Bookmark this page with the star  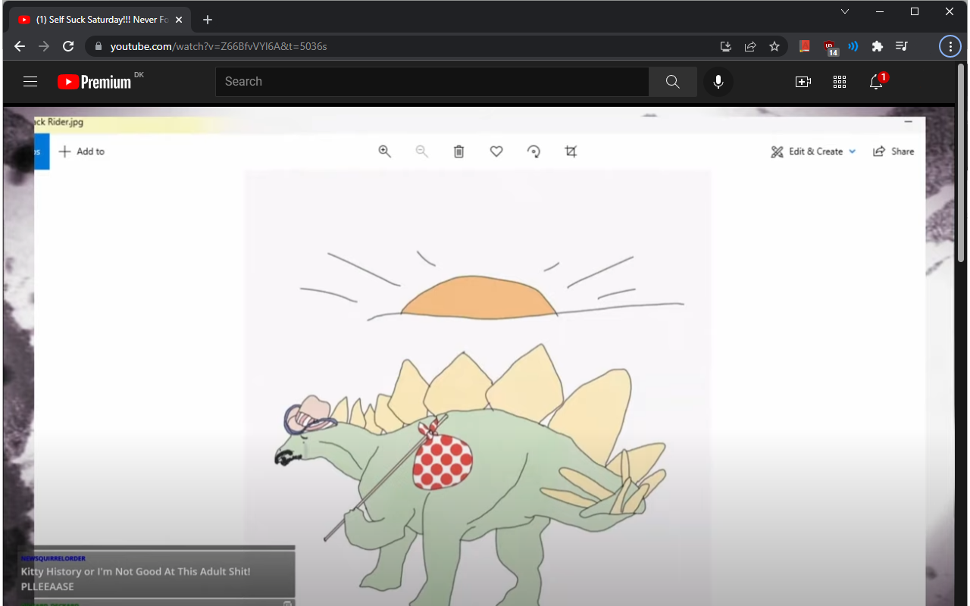click(x=774, y=46)
